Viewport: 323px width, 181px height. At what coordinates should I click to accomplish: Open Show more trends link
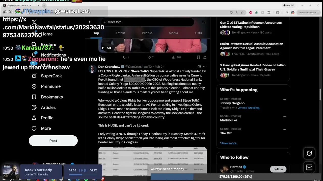click(x=228, y=143)
